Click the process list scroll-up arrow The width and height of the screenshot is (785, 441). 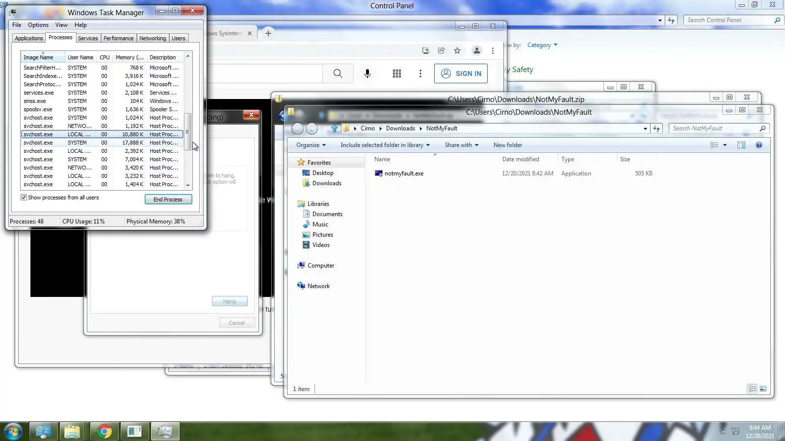coord(187,56)
